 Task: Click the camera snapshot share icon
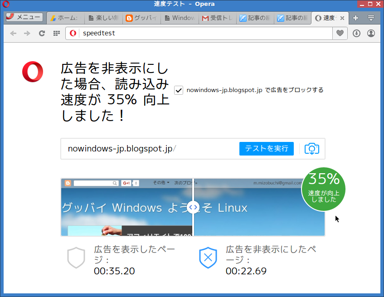[312, 149]
